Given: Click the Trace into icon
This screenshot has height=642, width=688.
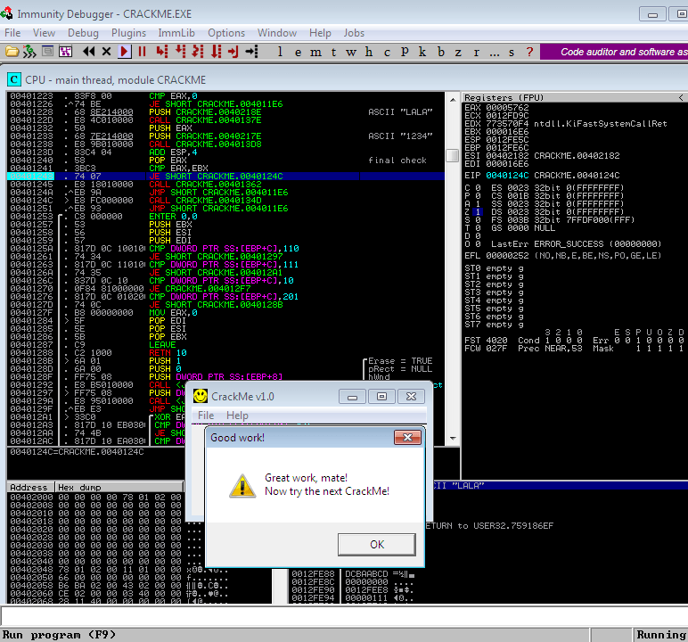Looking at the screenshot, I should (x=198, y=52).
